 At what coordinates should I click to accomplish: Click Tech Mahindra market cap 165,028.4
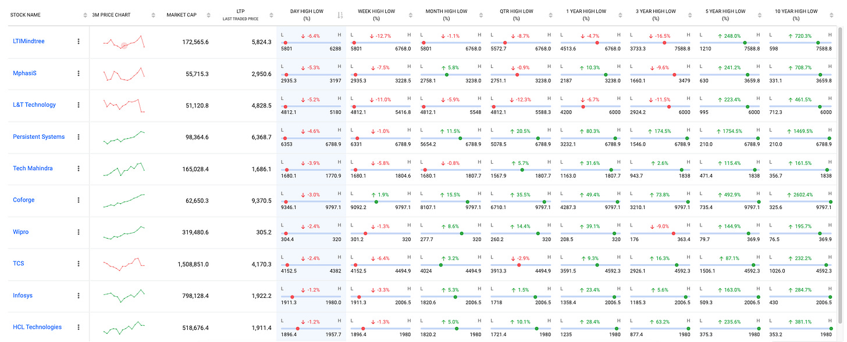pyautogui.click(x=195, y=168)
